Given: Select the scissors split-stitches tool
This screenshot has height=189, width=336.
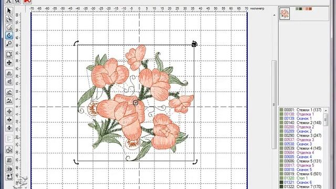Looking at the screenshot, I should pyautogui.click(x=9, y=19).
